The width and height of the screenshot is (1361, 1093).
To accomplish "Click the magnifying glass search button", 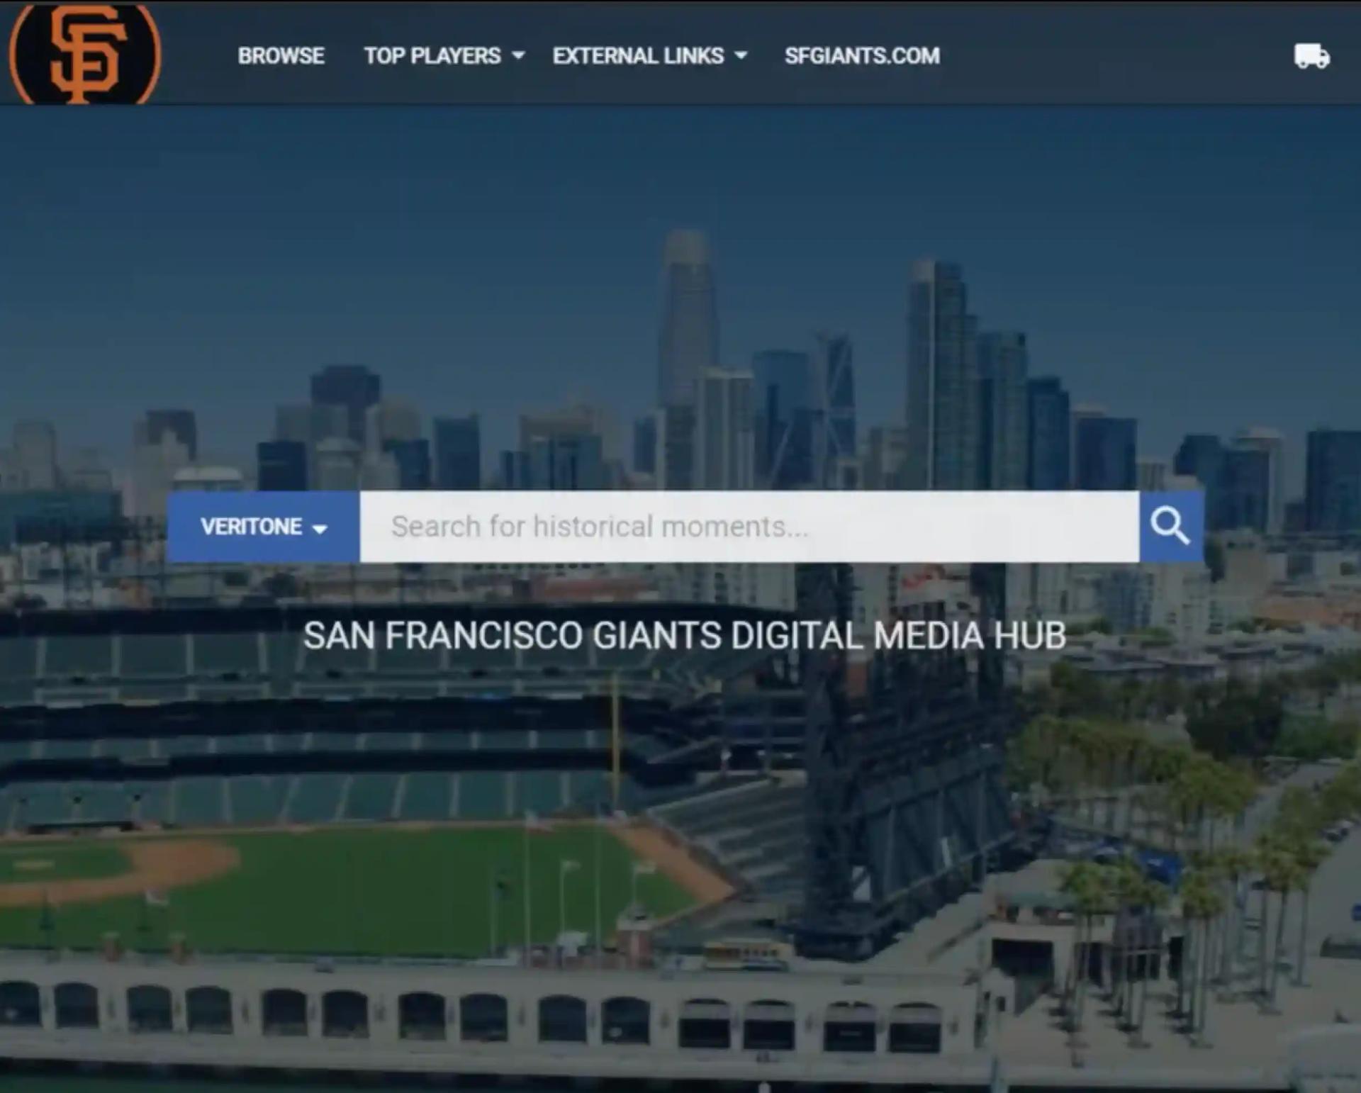I will pyautogui.click(x=1170, y=527).
